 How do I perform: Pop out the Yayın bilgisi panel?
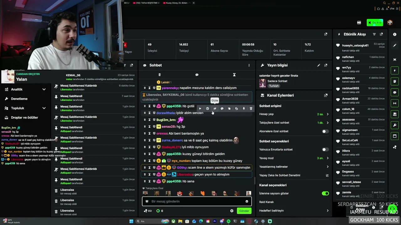[x=326, y=65]
